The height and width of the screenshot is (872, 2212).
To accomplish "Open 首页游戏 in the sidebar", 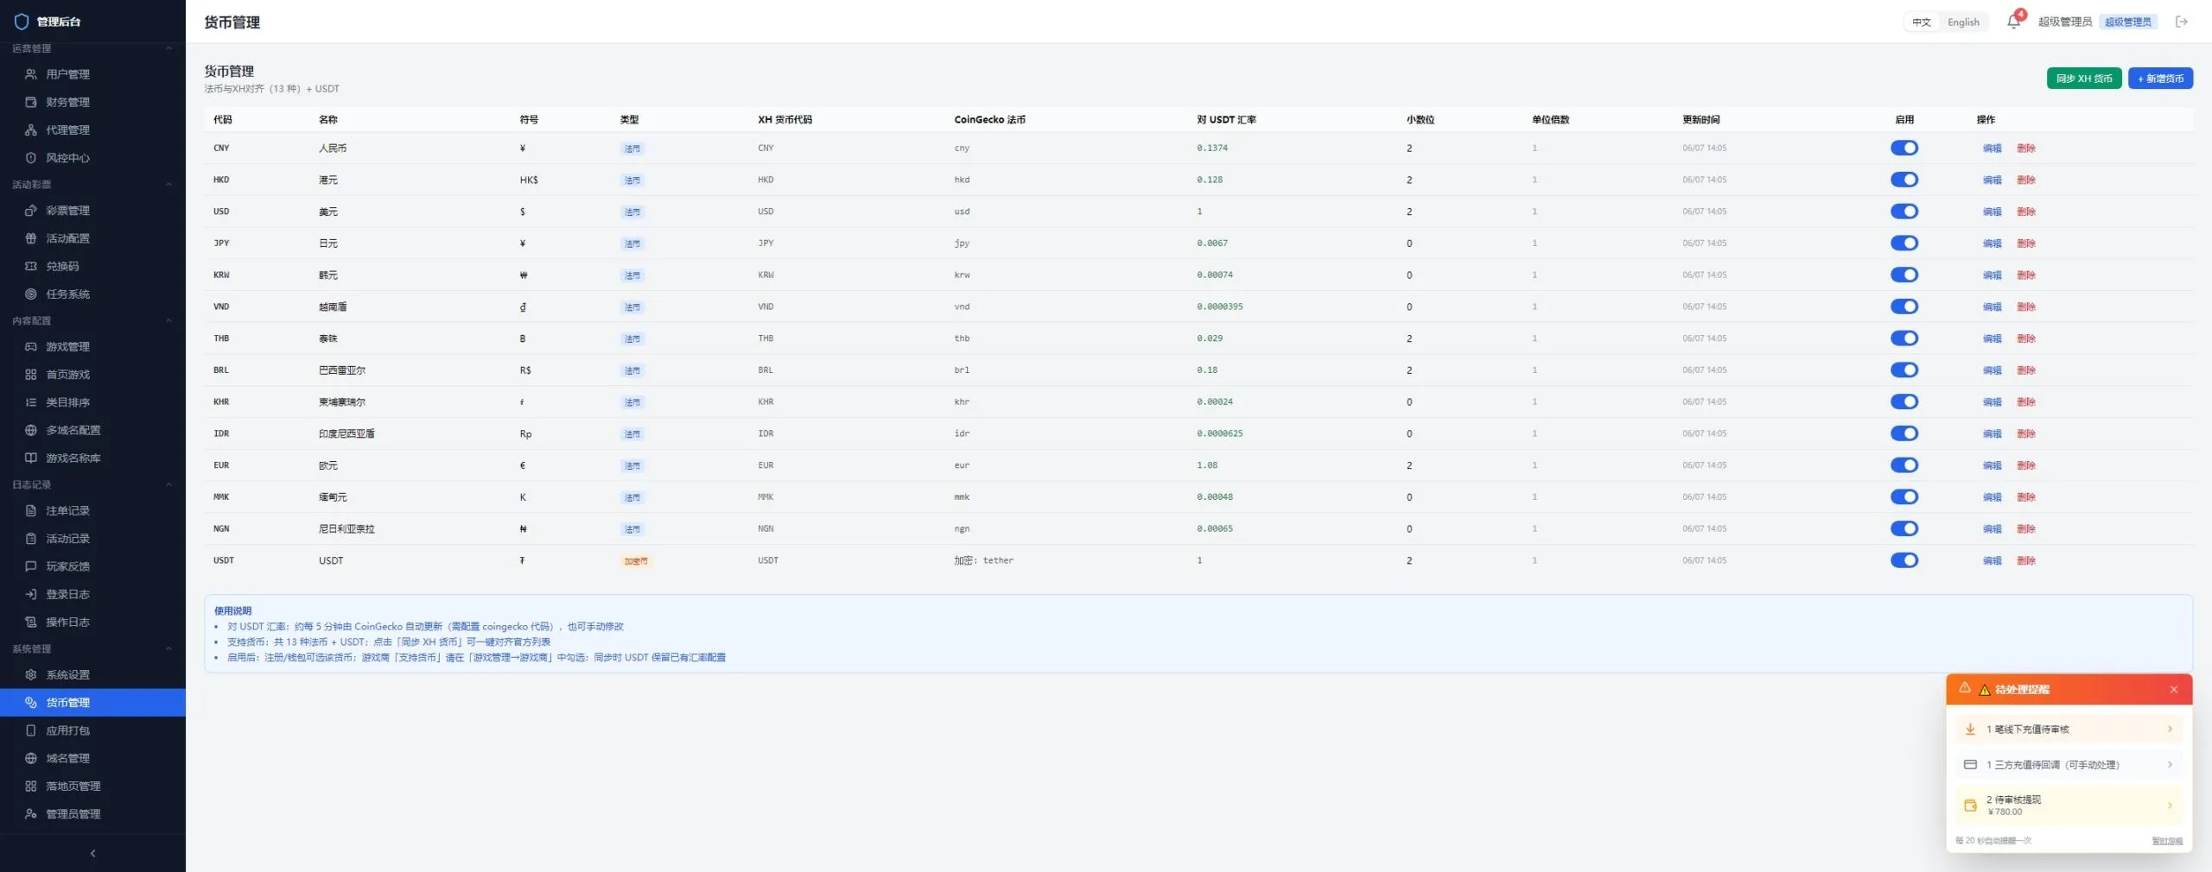I will click(92, 375).
